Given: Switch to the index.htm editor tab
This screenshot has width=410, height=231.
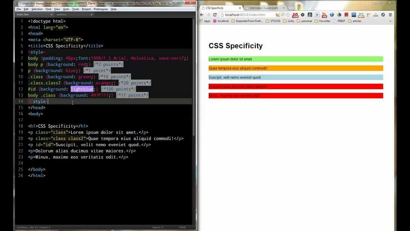Looking at the screenshot, I should point(34,14).
